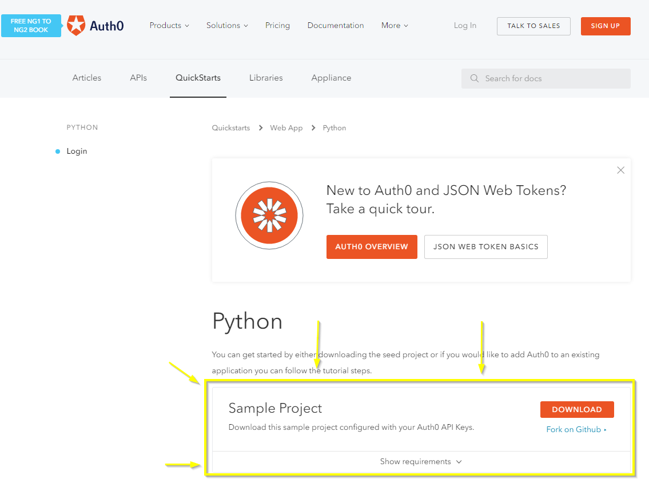This screenshot has width=649, height=479.
Task: Click the Log In link
Action: (465, 25)
